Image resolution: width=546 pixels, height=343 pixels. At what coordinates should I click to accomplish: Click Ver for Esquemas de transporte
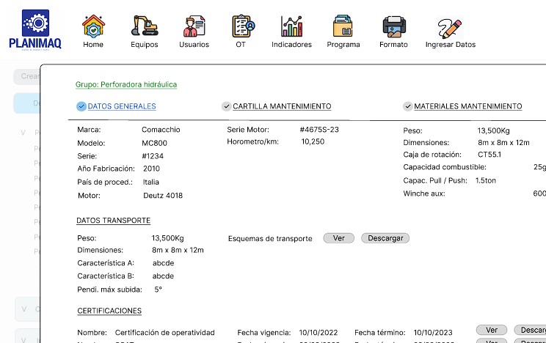click(x=338, y=238)
